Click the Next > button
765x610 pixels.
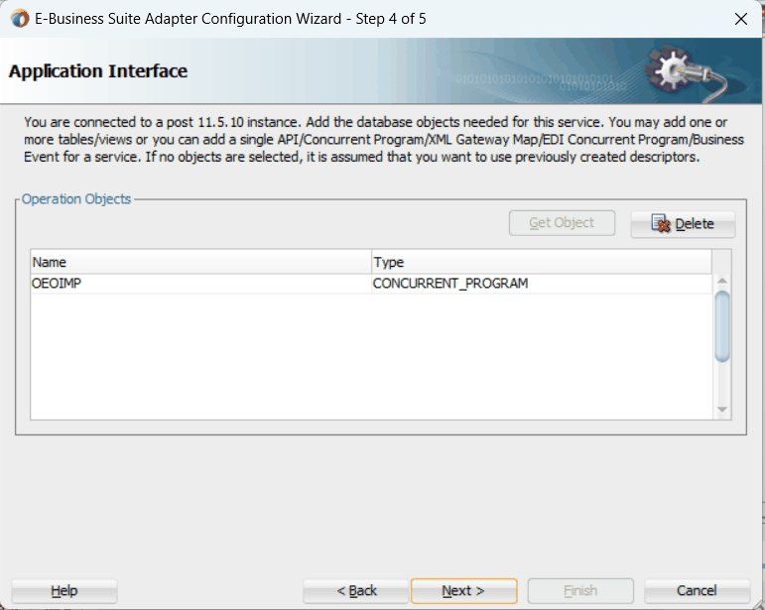tap(463, 591)
